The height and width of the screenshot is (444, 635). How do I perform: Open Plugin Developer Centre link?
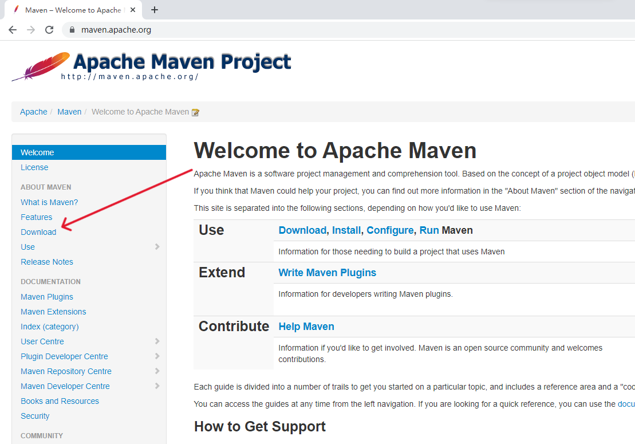point(64,356)
